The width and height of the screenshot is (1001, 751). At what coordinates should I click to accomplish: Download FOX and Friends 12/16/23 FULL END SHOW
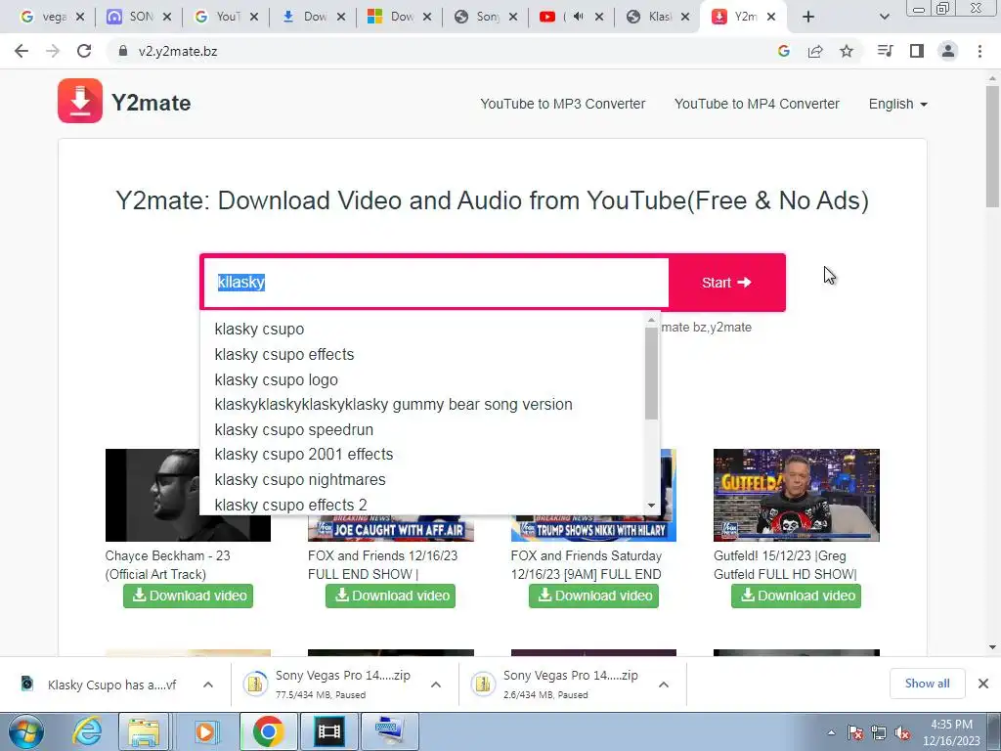click(x=391, y=596)
